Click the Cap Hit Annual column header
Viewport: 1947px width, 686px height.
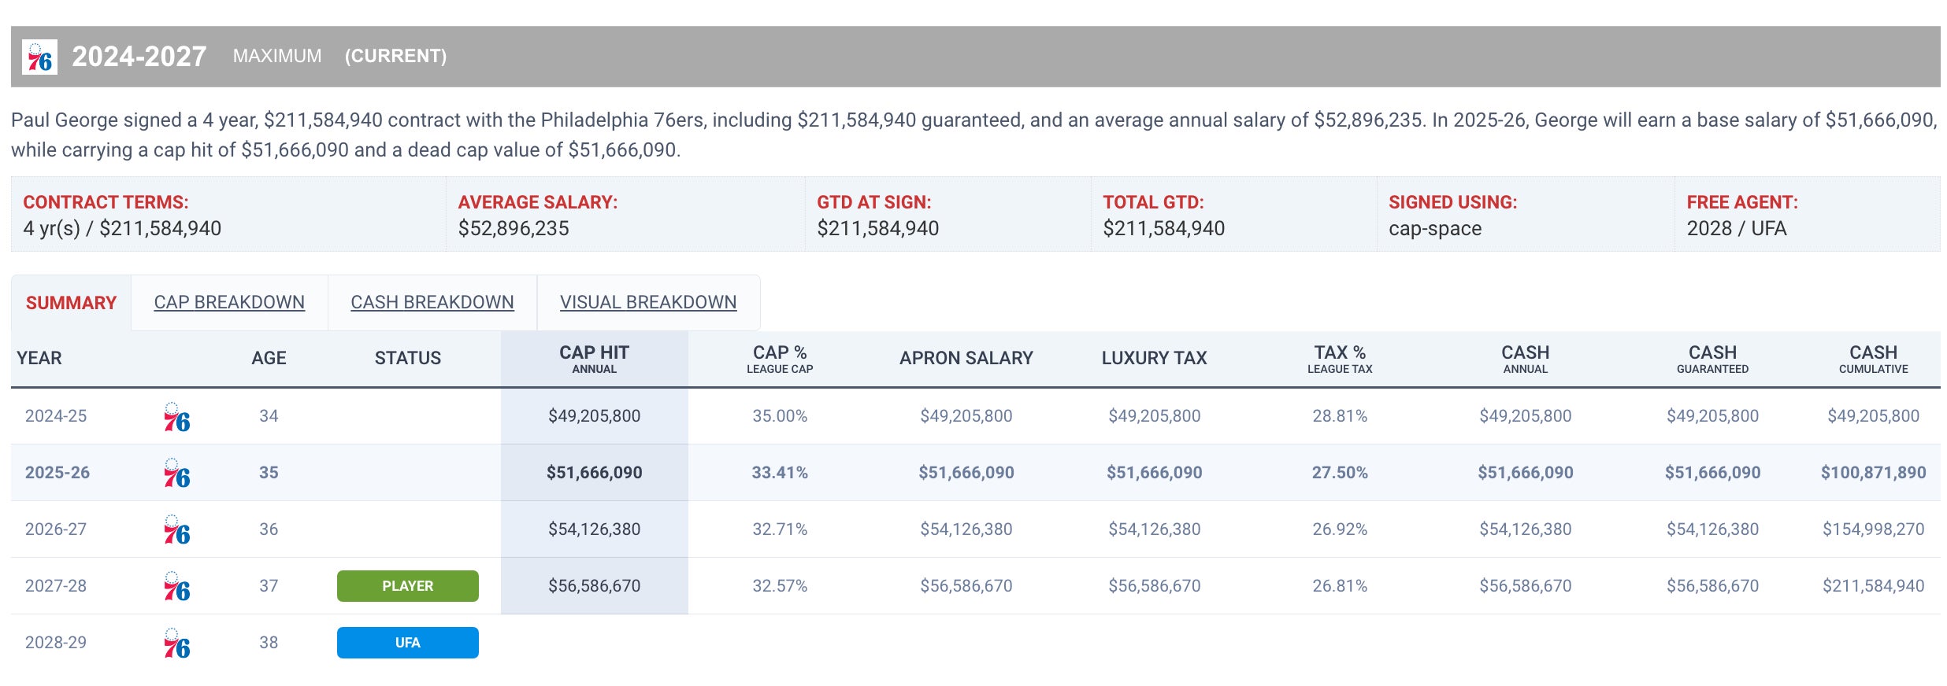pos(594,359)
